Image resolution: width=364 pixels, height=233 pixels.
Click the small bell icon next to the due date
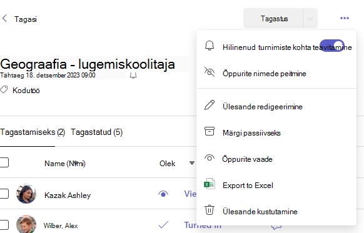(133, 76)
